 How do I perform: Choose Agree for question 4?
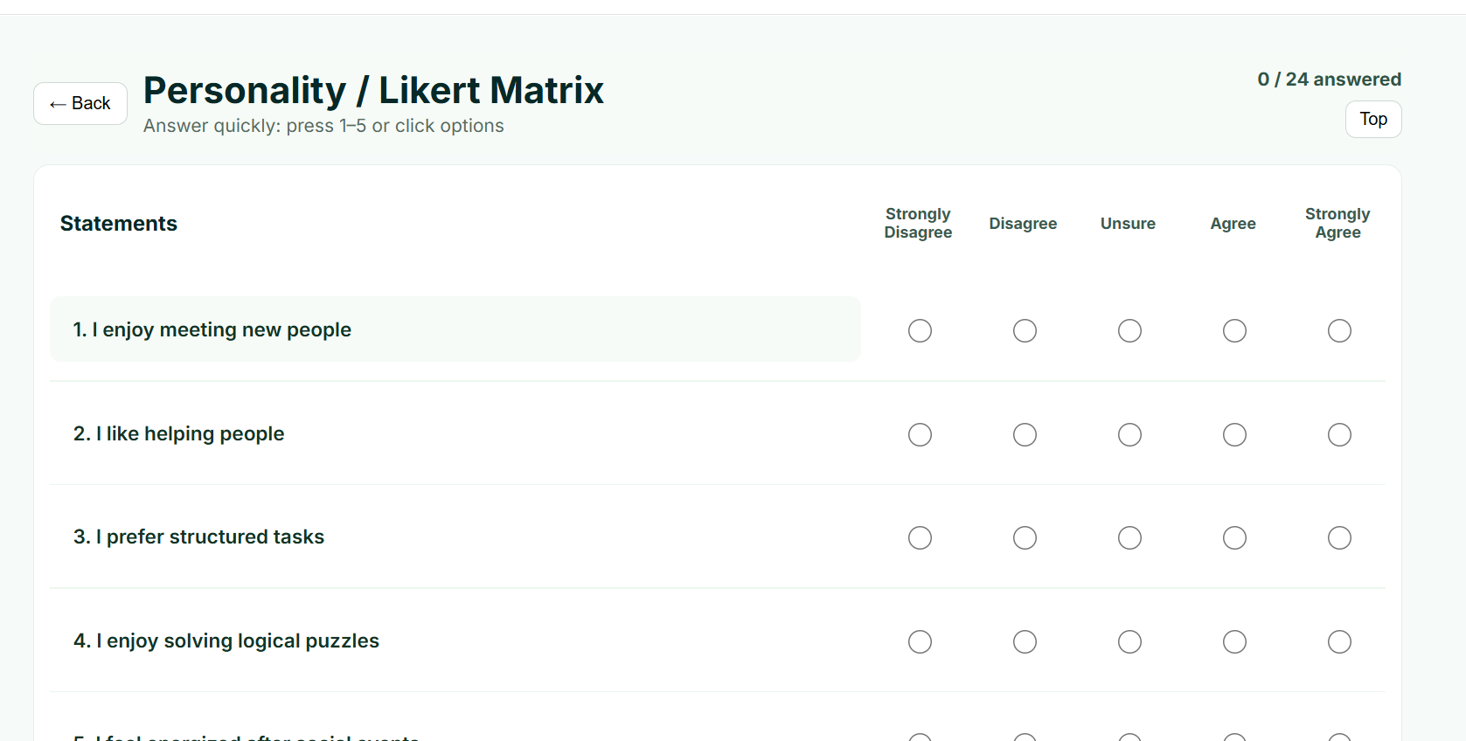[1233, 641]
